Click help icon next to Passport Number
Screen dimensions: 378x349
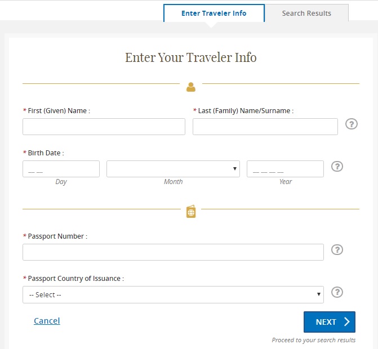(x=337, y=250)
